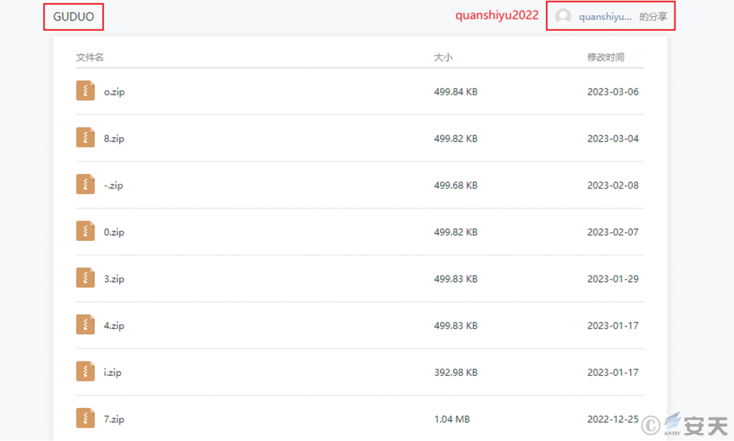Click the zip icon for 0.zip

point(85,232)
